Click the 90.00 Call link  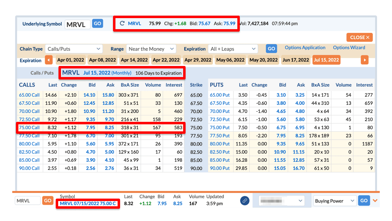(29, 168)
